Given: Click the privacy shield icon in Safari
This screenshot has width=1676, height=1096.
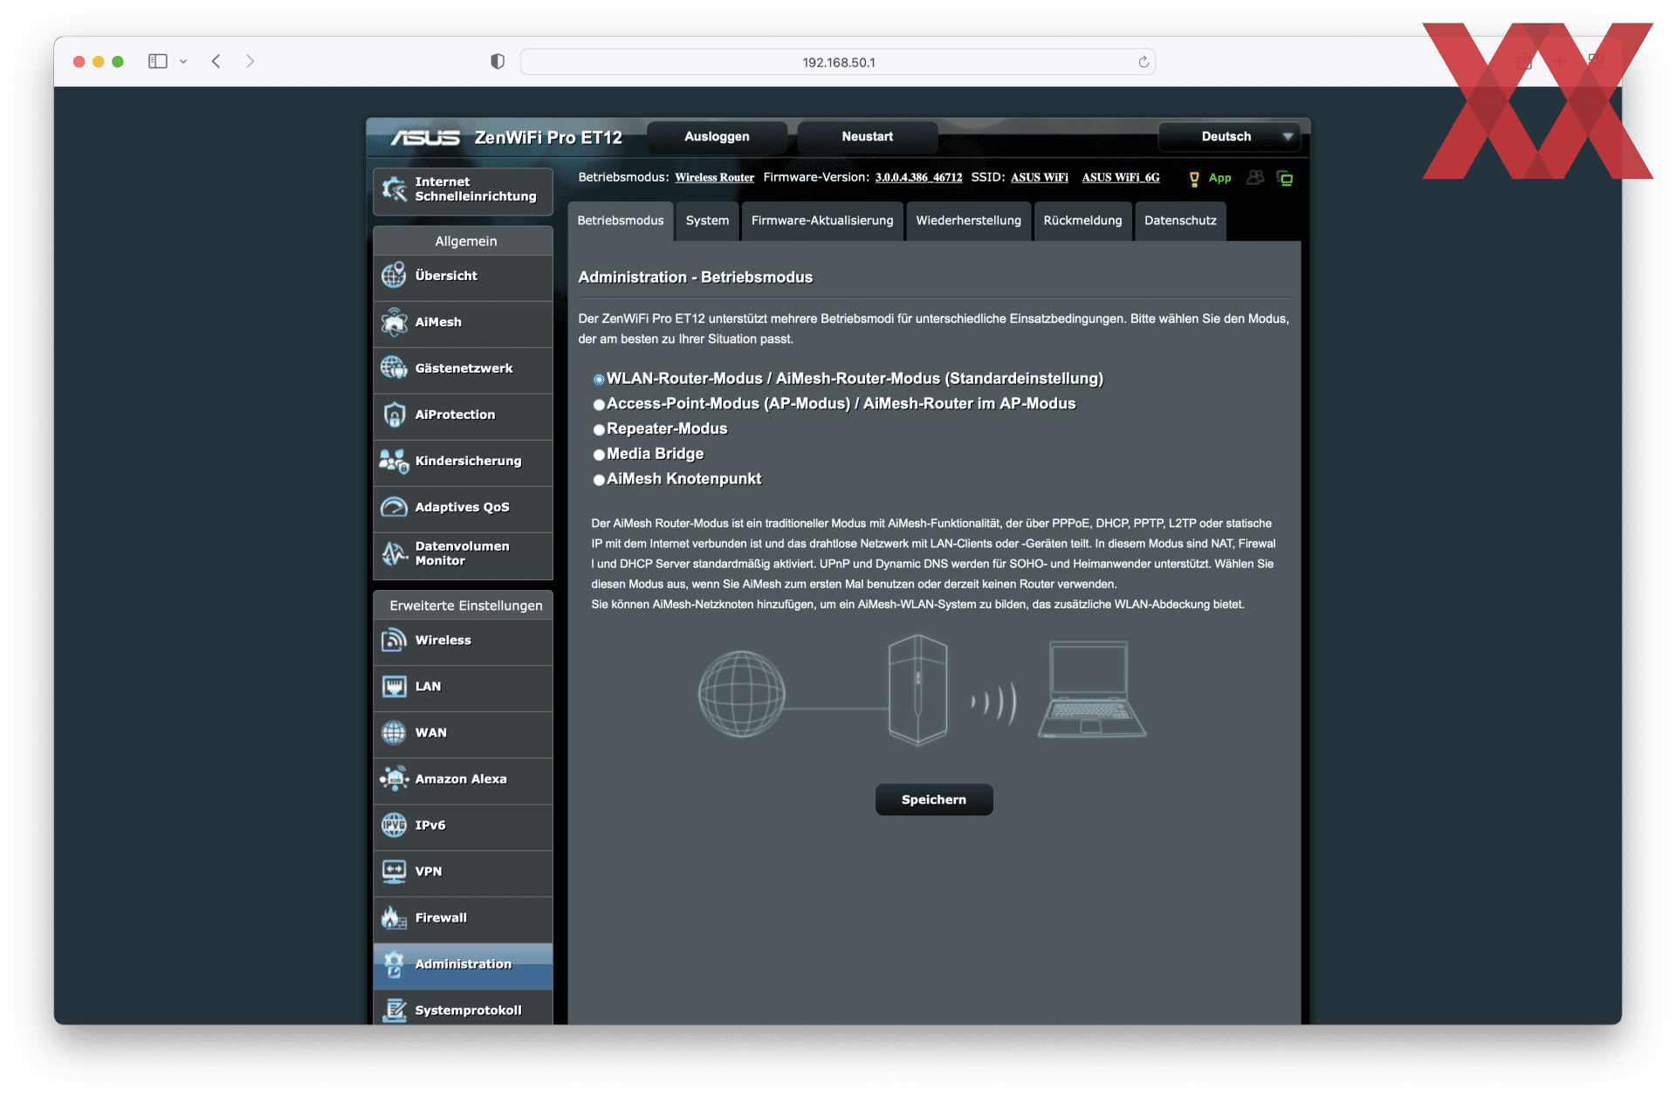Looking at the screenshot, I should [x=498, y=61].
